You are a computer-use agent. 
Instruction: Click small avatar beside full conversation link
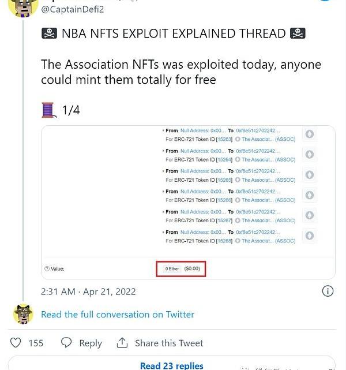tap(23, 314)
